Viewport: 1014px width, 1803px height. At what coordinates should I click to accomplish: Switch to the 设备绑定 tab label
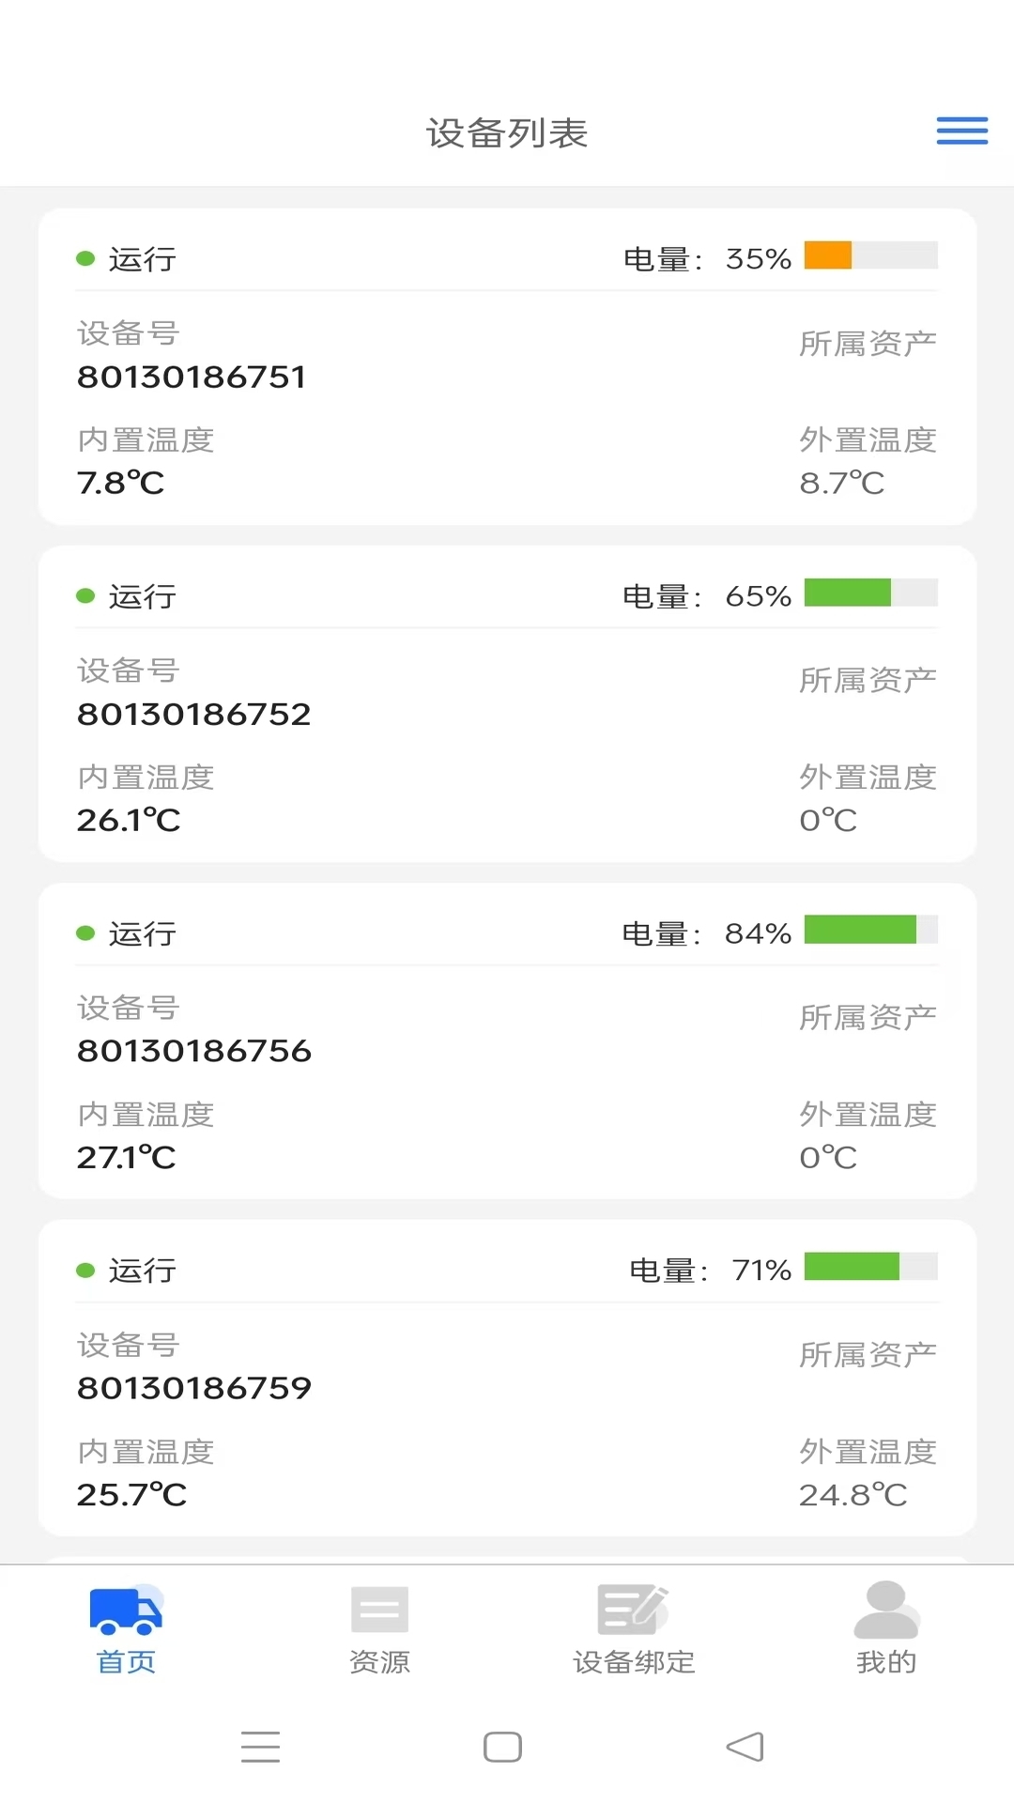tap(634, 1662)
